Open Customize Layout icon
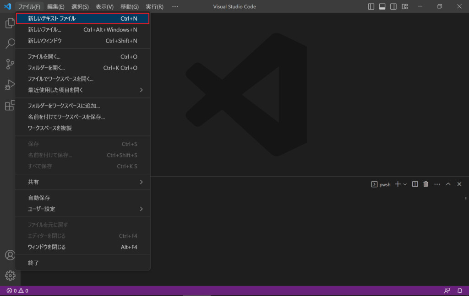Image resolution: width=469 pixels, height=296 pixels. [x=405, y=6]
